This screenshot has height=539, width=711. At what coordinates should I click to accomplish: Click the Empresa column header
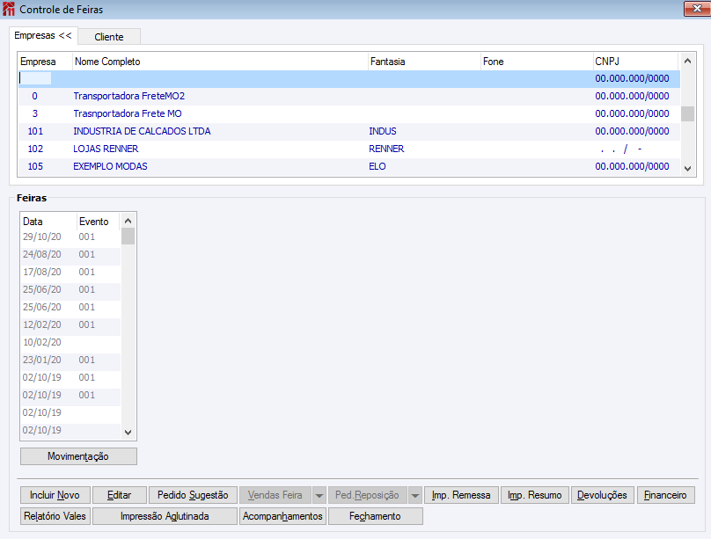(46, 62)
